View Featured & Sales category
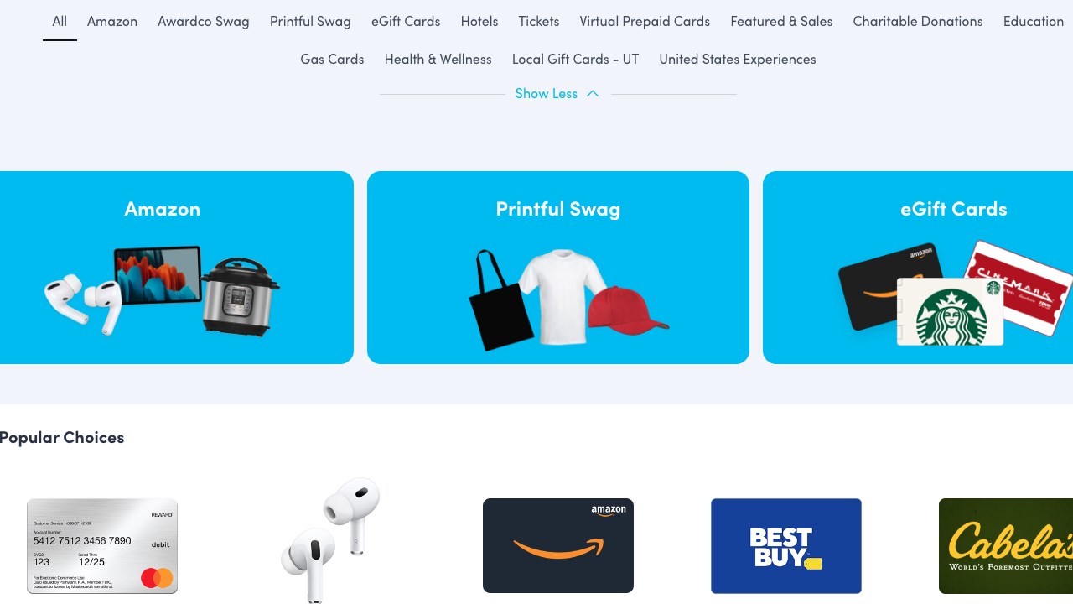The image size is (1073, 604). pyautogui.click(x=781, y=21)
